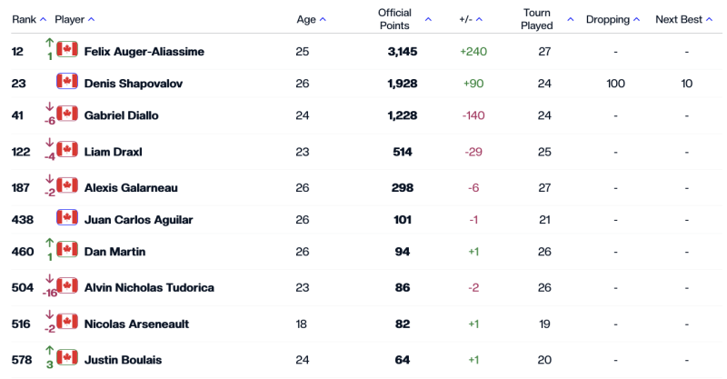Sort table by Rank column

(29, 19)
